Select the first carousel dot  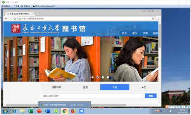tap(92, 77)
